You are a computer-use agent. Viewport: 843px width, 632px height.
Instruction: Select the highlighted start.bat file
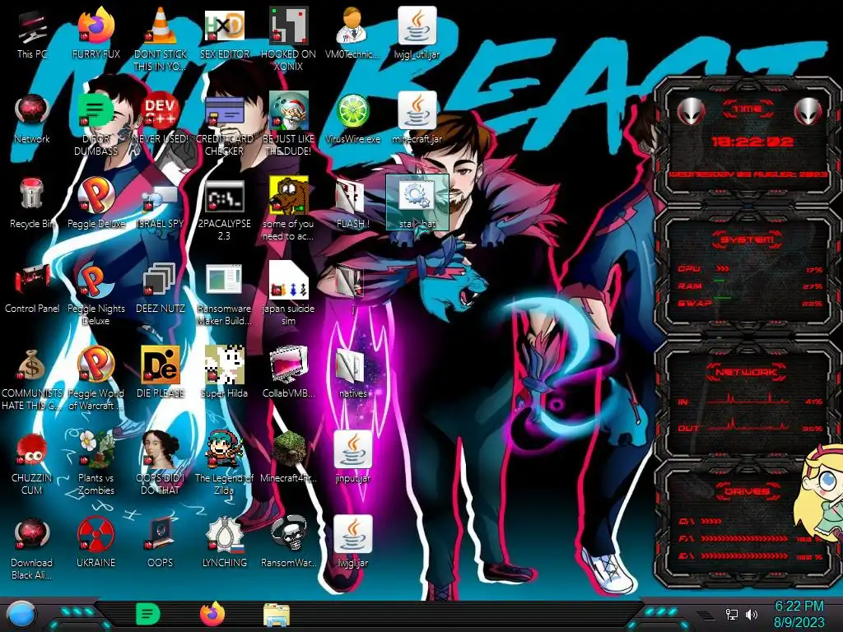[x=417, y=202]
